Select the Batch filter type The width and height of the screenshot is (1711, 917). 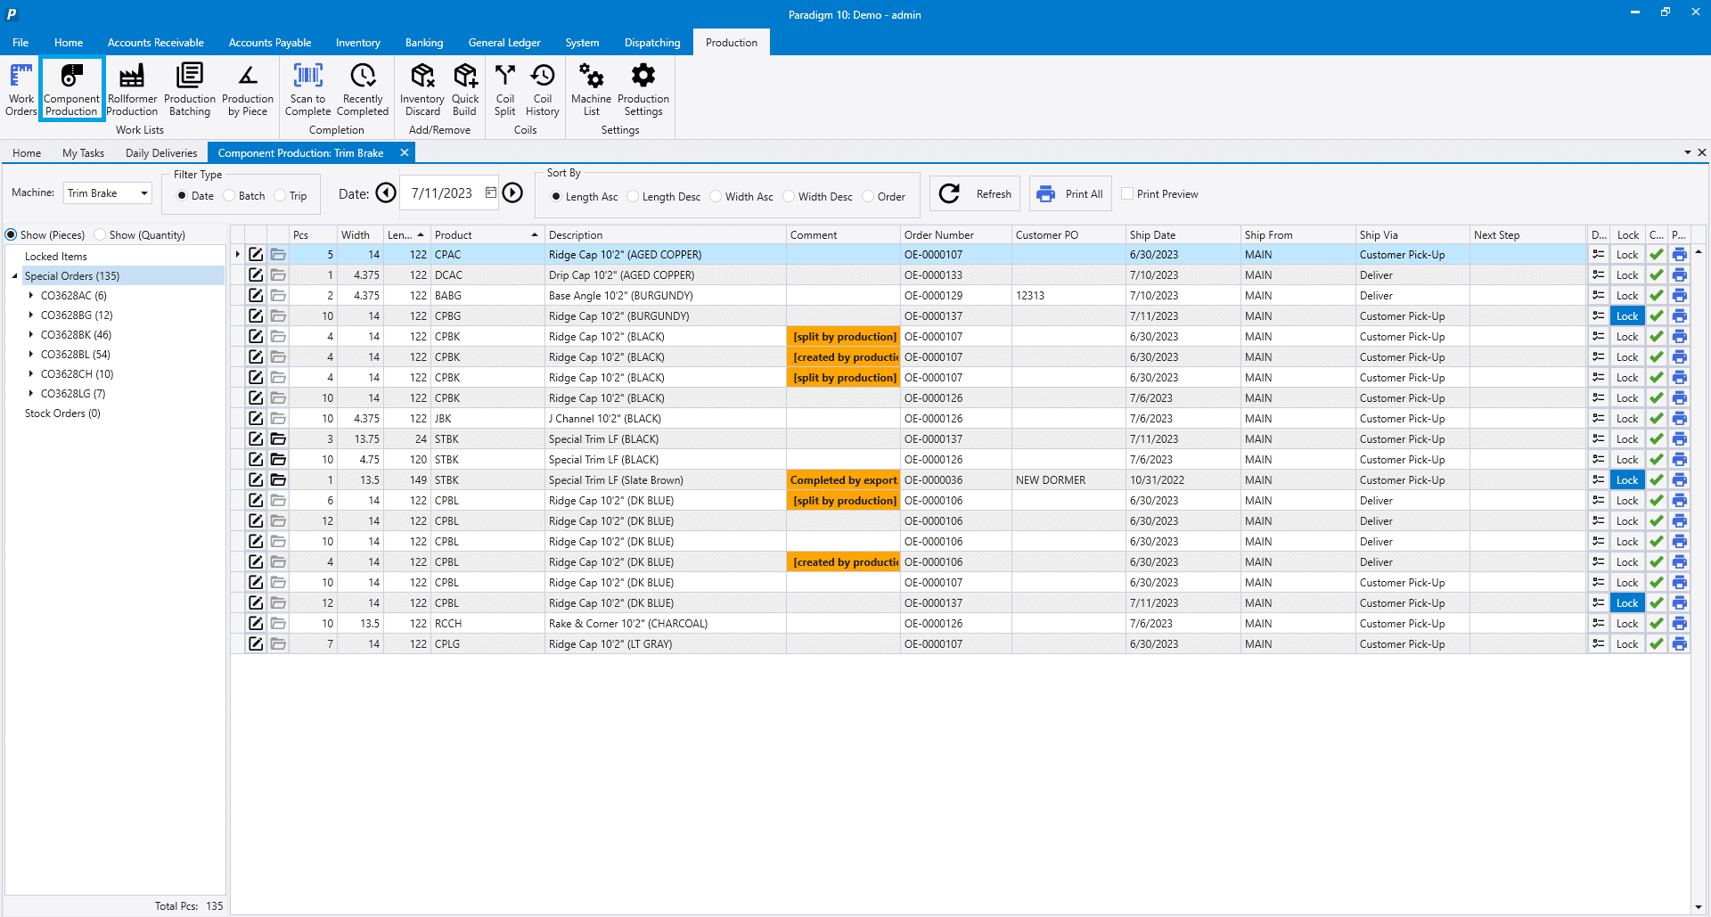(230, 196)
